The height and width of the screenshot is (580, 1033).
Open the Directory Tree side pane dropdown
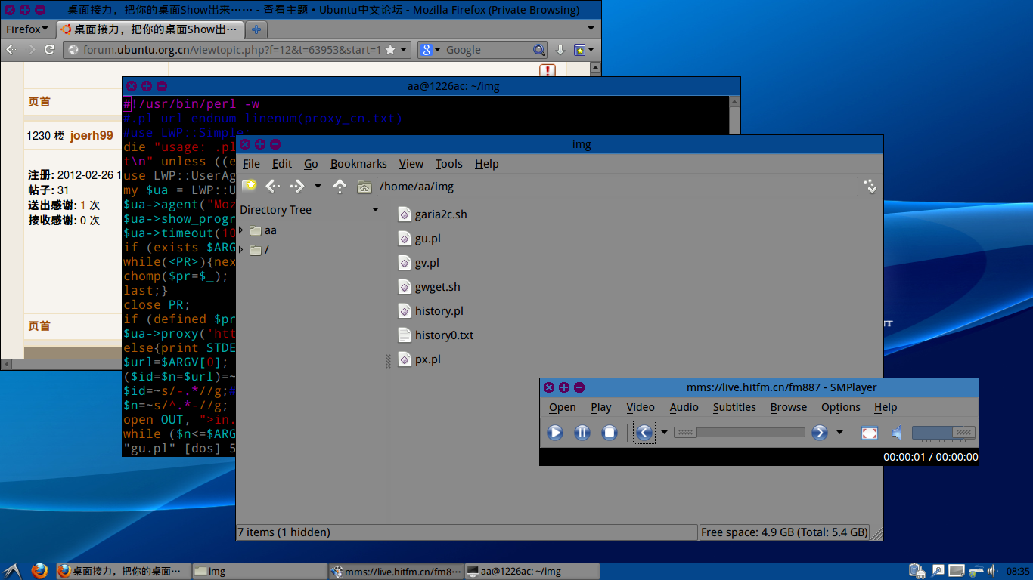point(375,210)
